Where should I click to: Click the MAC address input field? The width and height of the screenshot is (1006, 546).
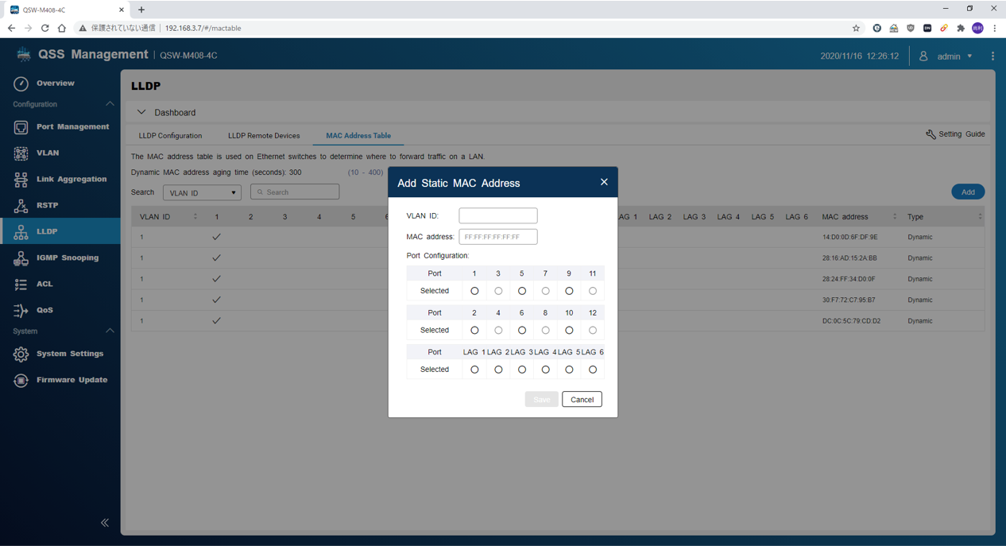pos(498,237)
